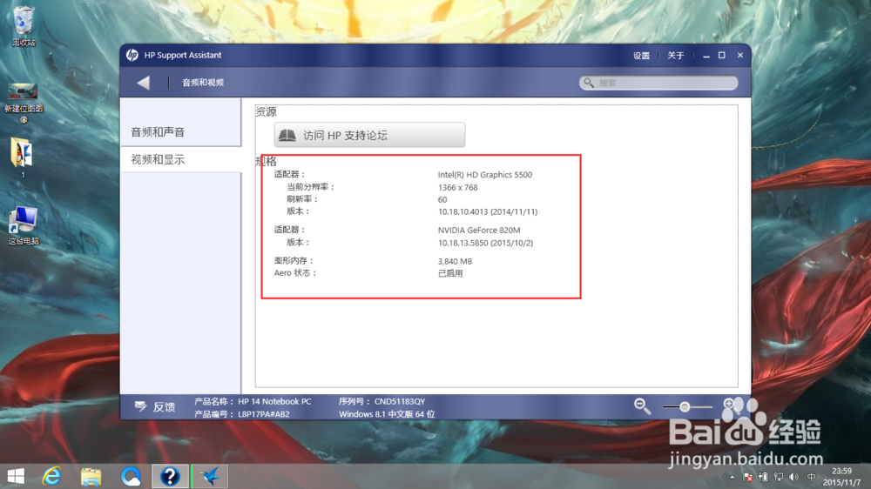Adjust the zoom slider handle

click(685, 407)
